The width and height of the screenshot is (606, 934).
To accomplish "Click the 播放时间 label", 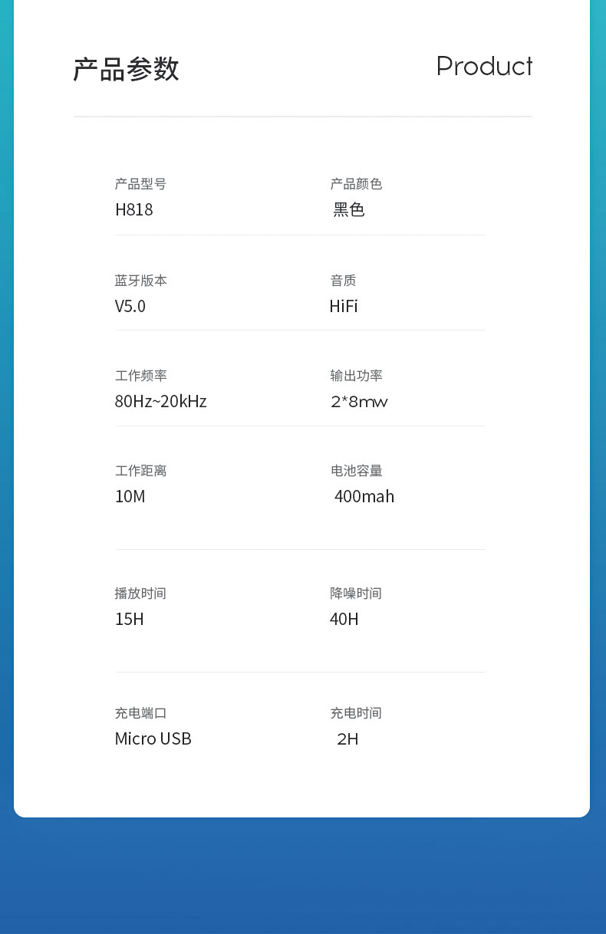I will (x=140, y=594).
